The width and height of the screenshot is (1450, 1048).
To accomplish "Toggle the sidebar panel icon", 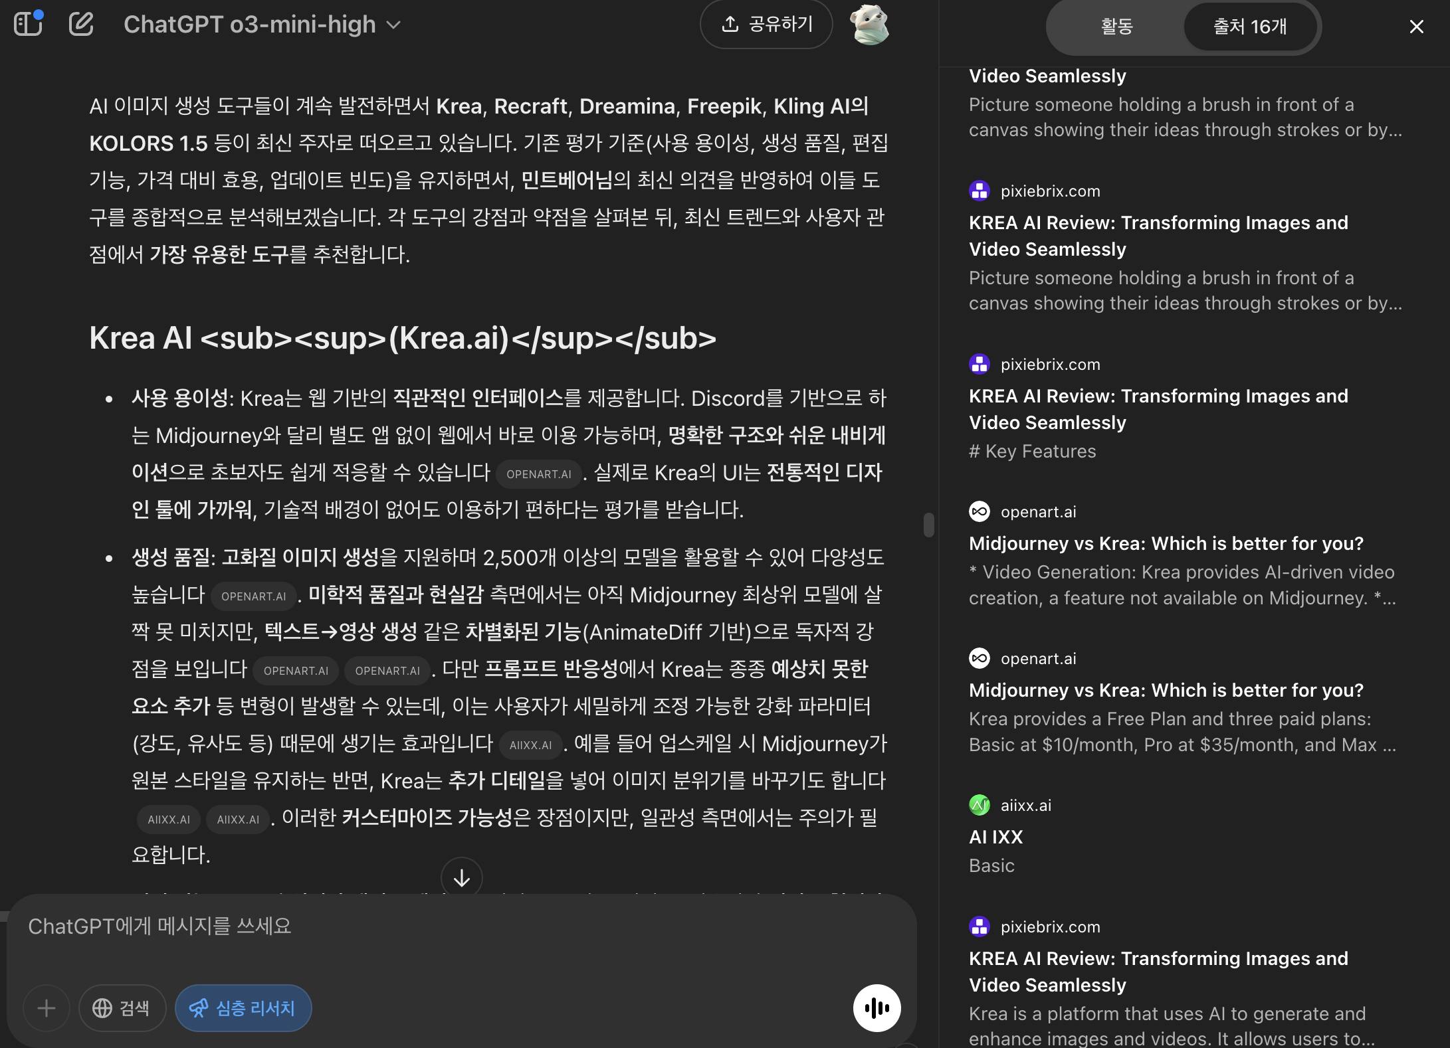I will pyautogui.click(x=28, y=25).
